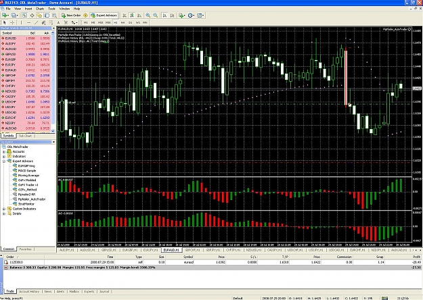Select the Trendline drawing tool
This screenshot has width=423, height=300.
click(36, 22)
